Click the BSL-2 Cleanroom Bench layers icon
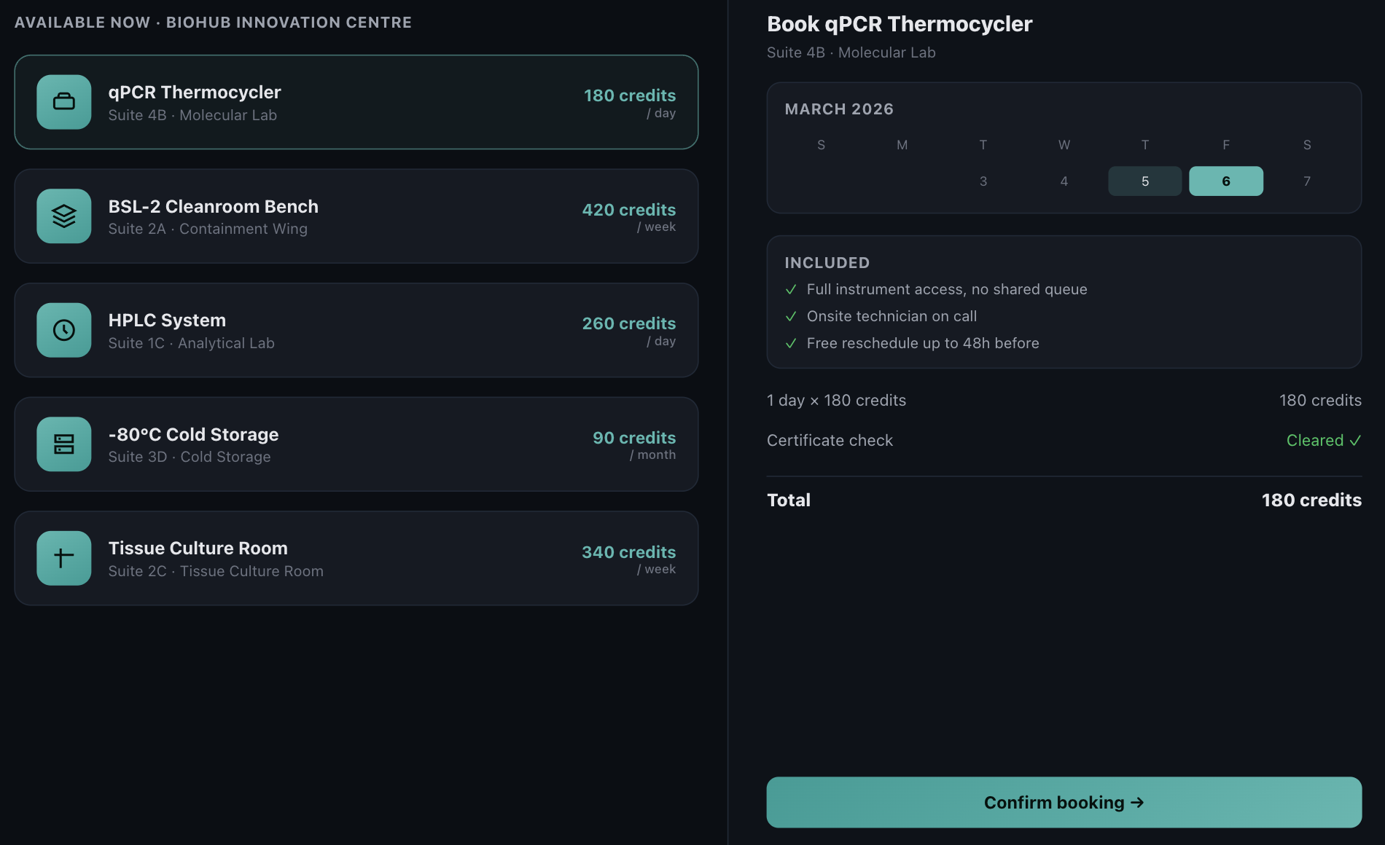The image size is (1385, 845). [x=64, y=216]
